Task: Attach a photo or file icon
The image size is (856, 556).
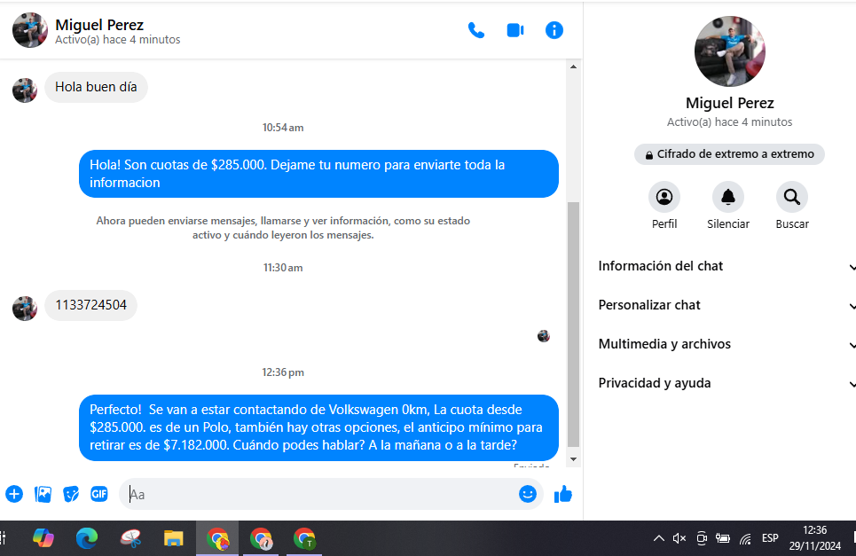Action: point(43,494)
